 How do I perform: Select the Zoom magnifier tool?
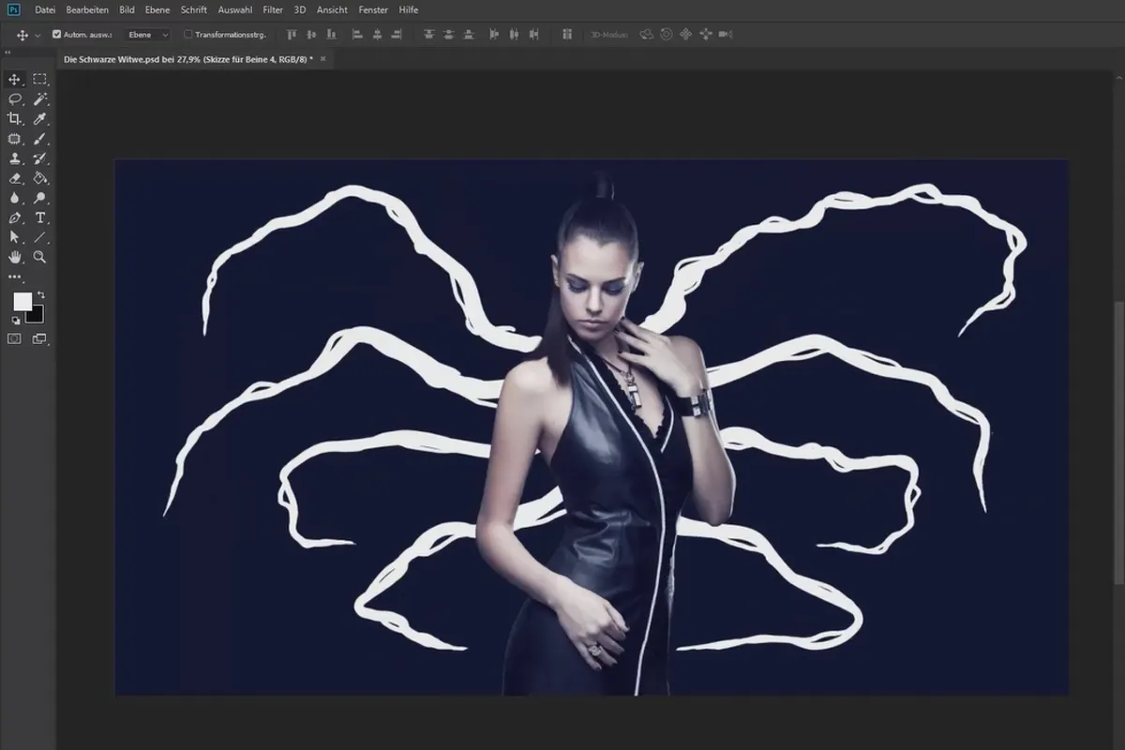tap(40, 257)
